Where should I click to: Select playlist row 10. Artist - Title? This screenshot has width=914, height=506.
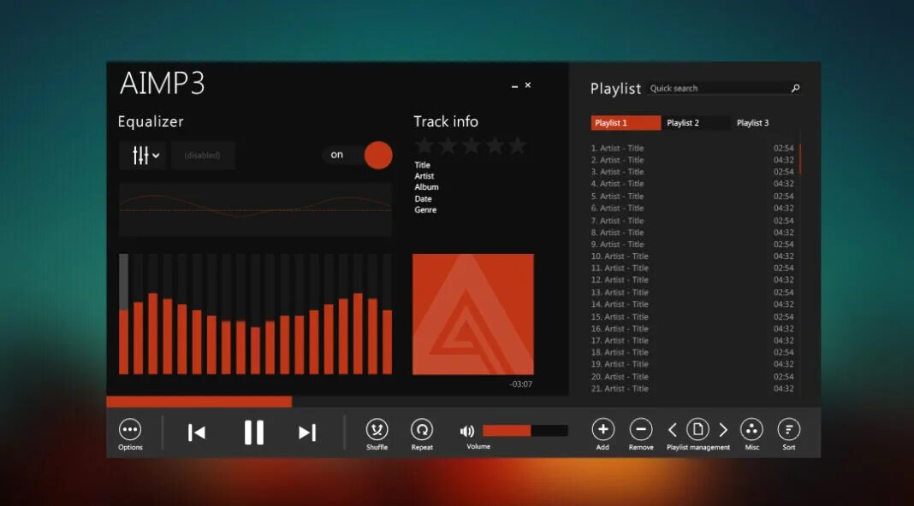692,256
